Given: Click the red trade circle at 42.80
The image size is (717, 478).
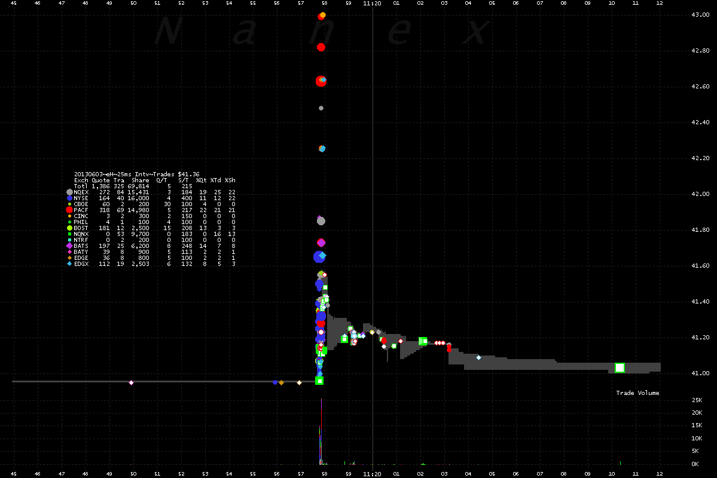Looking at the screenshot, I should [x=321, y=47].
